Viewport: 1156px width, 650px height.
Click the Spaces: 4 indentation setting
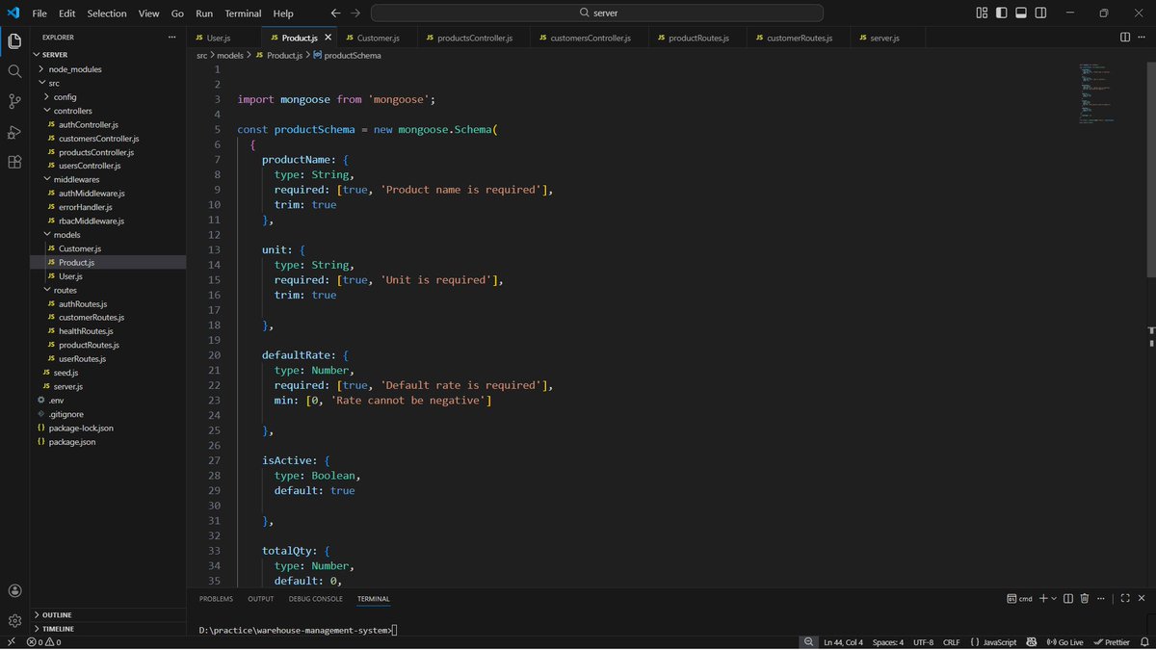pos(887,642)
